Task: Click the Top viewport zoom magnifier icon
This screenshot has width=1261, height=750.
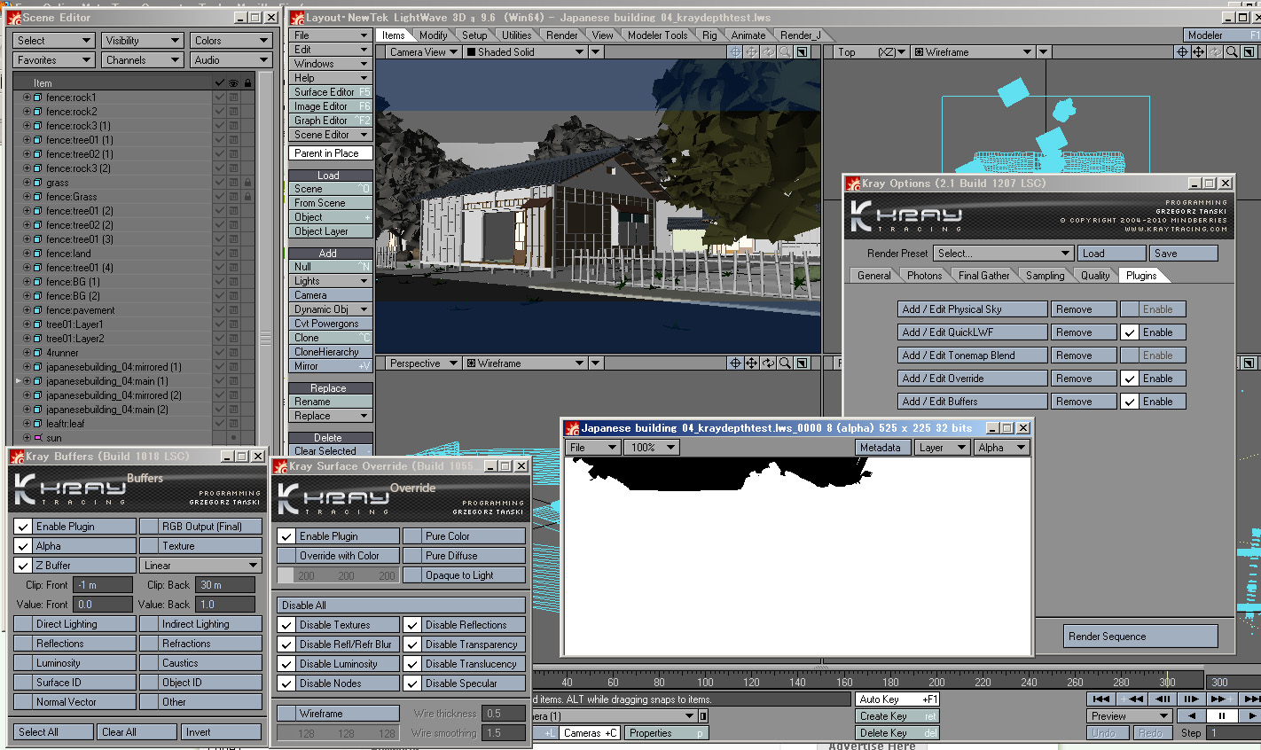Action: (1232, 52)
